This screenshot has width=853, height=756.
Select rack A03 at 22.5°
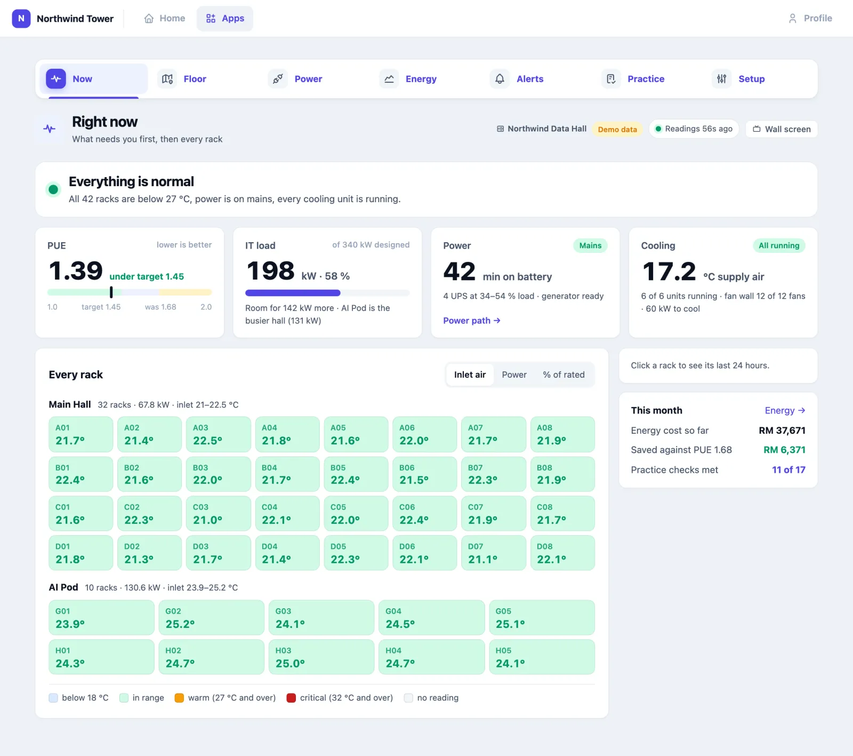(218, 434)
